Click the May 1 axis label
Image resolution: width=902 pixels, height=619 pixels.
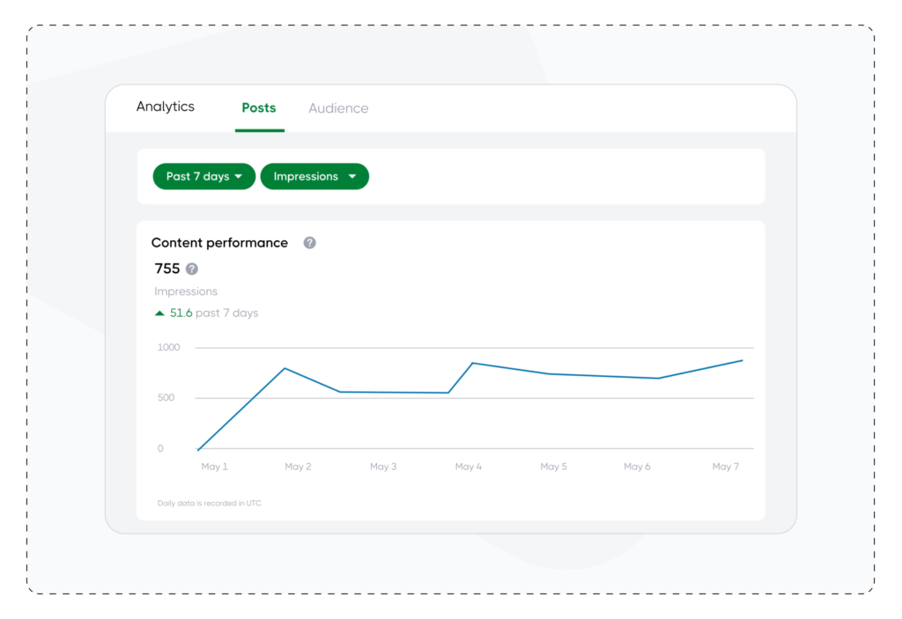pos(215,467)
